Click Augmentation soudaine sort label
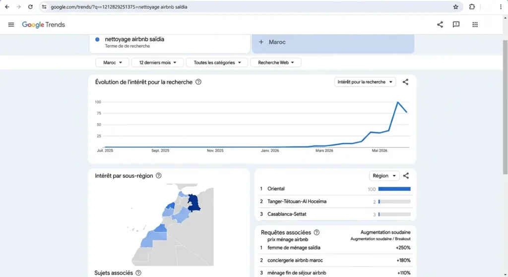The width and height of the screenshot is (508, 277). click(x=385, y=232)
